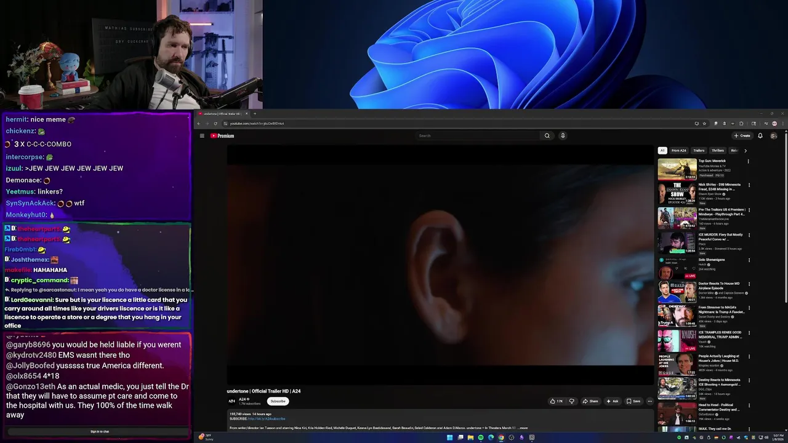Open options for Doctor Reacts To House MD
The image size is (788, 443).
pyautogui.click(x=749, y=284)
